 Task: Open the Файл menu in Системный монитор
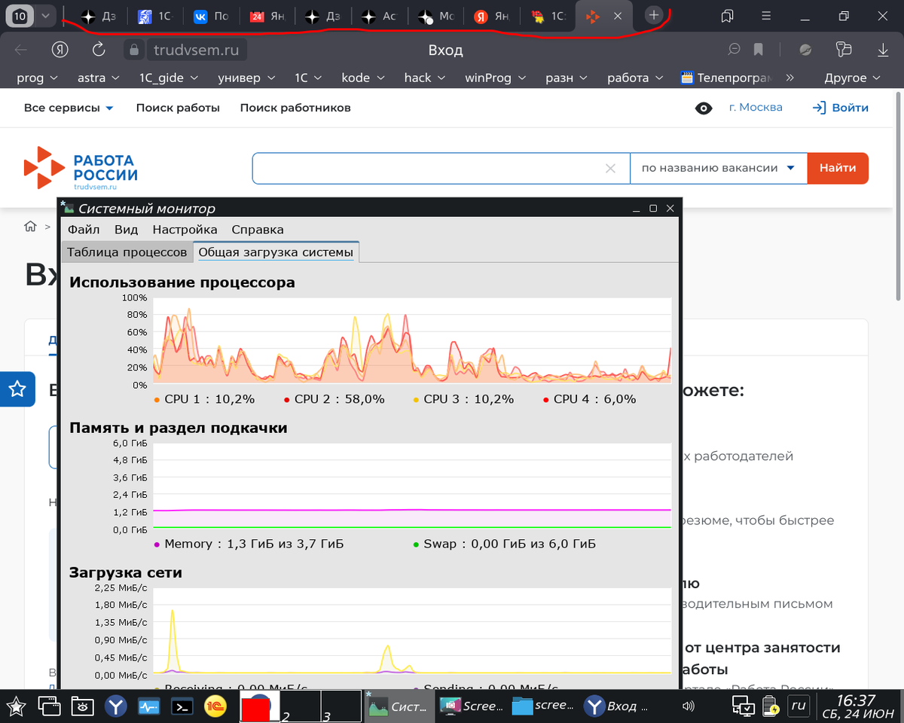(84, 230)
